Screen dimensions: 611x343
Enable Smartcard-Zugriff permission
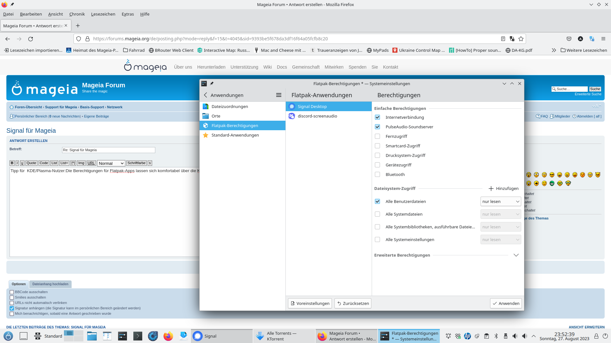pos(377,146)
